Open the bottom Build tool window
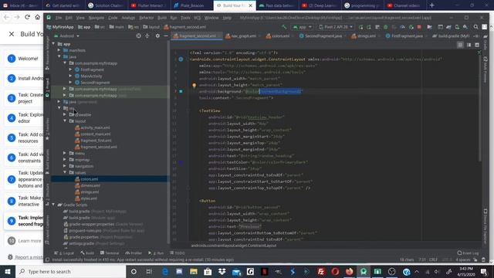Image resolution: width=494 pixels, height=278 pixels. (87, 253)
